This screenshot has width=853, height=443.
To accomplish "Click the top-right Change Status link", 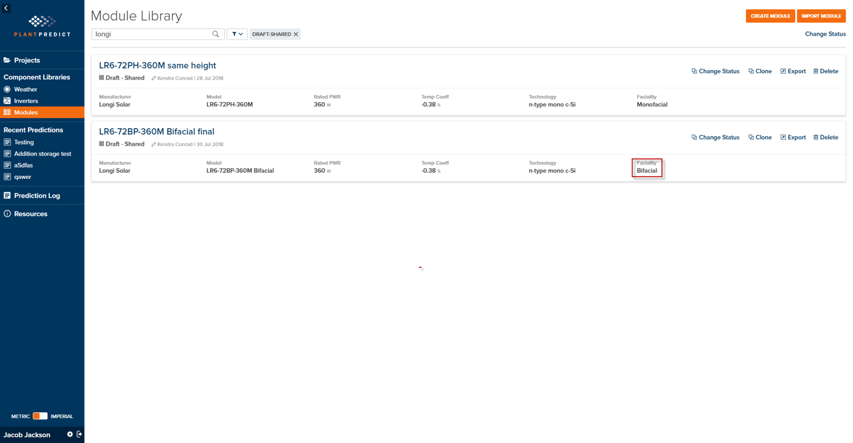I will click(825, 34).
